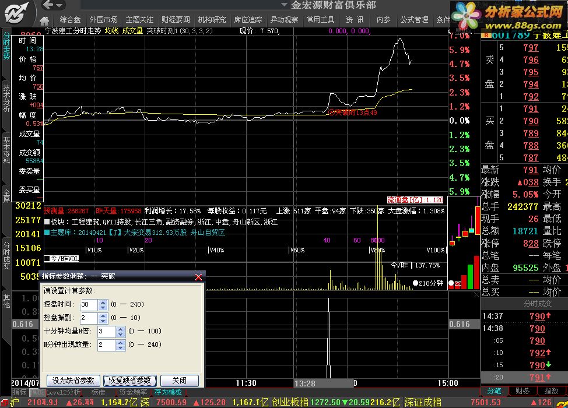This screenshot has height=408, width=568.
Task: Click the home icon in the toolbar
Action: [x=44, y=20]
